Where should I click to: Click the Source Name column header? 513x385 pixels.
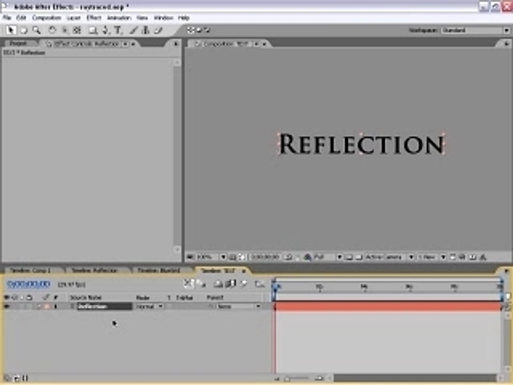coord(85,298)
